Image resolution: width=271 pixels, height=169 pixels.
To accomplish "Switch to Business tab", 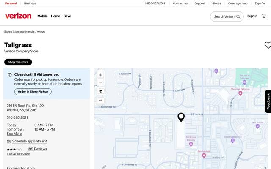I will pyautogui.click(x=30, y=3).
